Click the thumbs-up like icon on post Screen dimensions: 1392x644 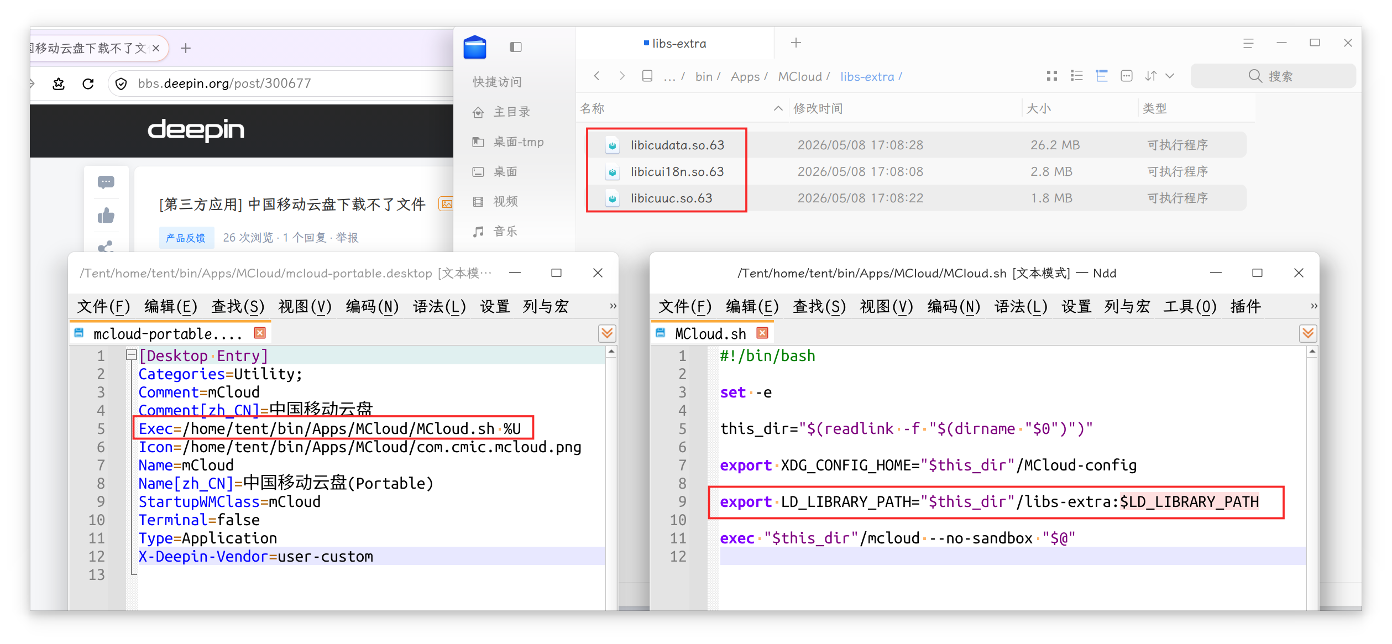pyautogui.click(x=106, y=216)
